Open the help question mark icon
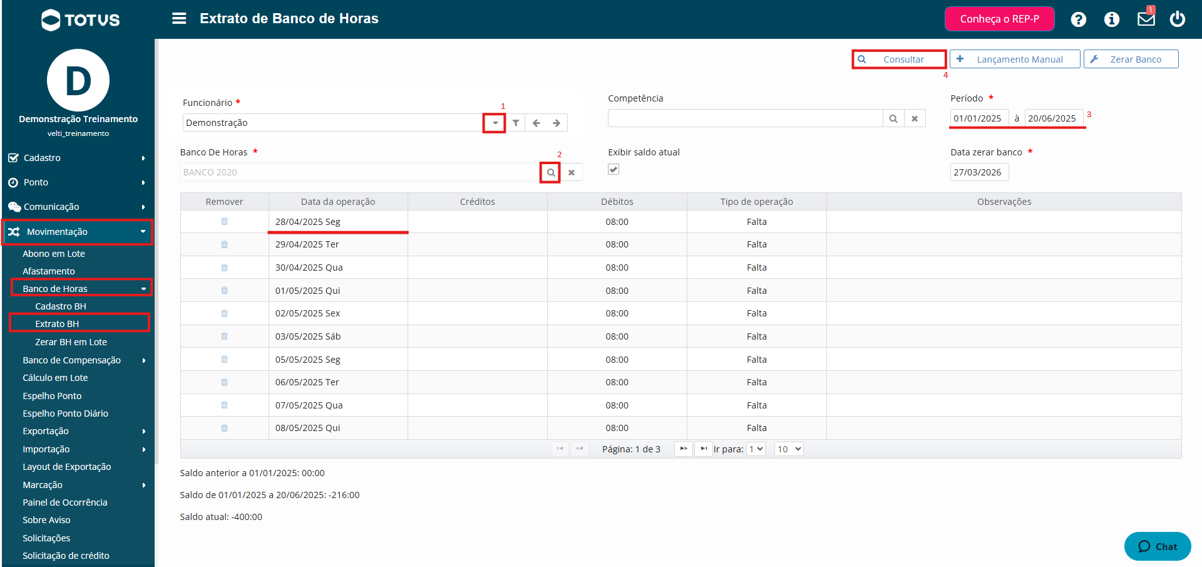Image resolution: width=1202 pixels, height=567 pixels. pyautogui.click(x=1078, y=19)
